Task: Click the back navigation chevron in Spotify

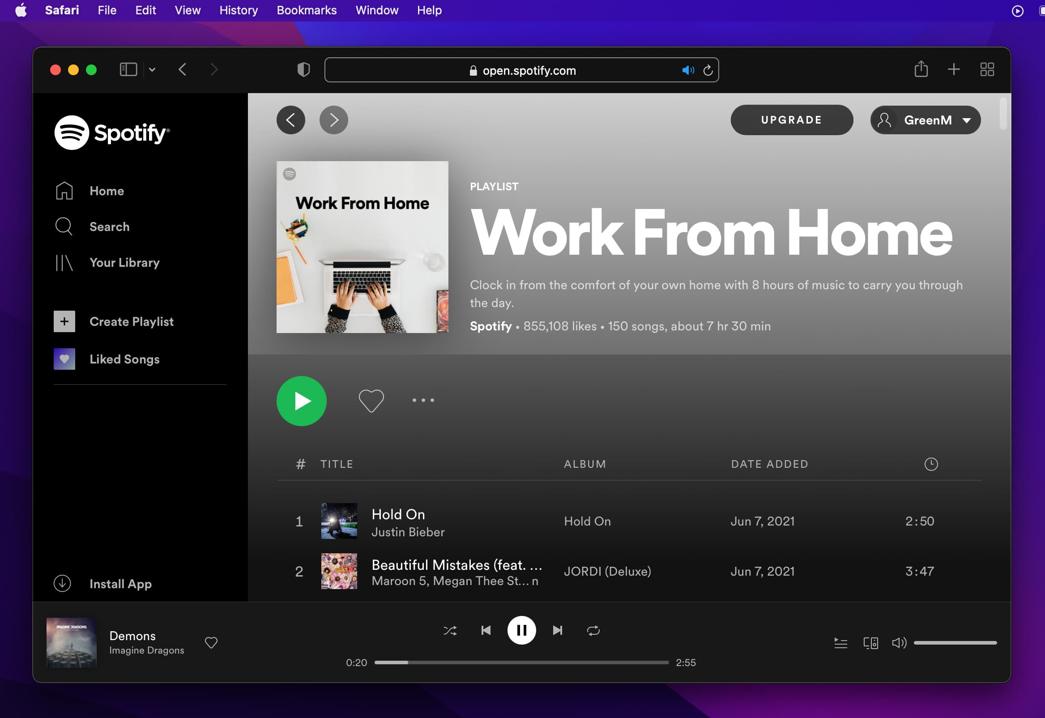Action: pos(290,120)
